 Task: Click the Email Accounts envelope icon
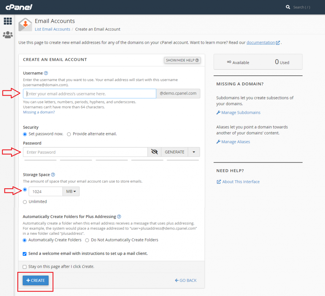(x=25, y=25)
